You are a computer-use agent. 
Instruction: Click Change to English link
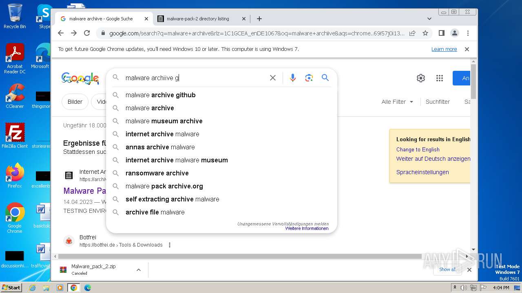pyautogui.click(x=418, y=149)
